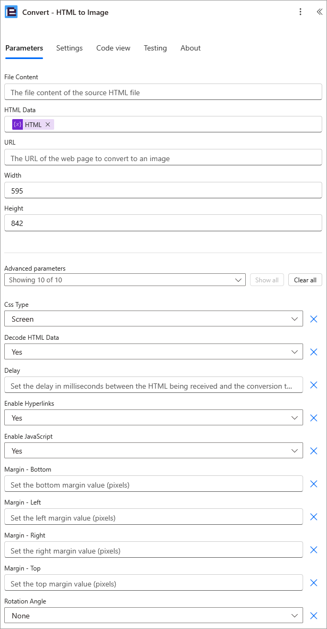The height and width of the screenshot is (629, 327).
Task: Expand the Decode HTML Data dropdown
Action: coord(153,352)
